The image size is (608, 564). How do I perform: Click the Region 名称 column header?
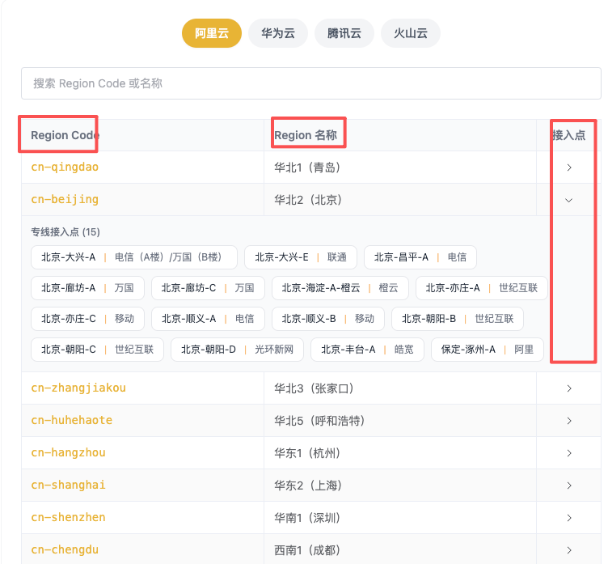(305, 135)
